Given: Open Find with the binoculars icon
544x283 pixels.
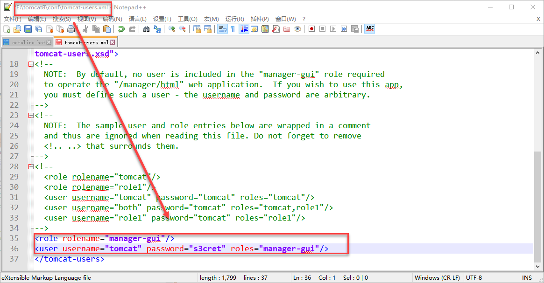Looking at the screenshot, I should pos(147,29).
